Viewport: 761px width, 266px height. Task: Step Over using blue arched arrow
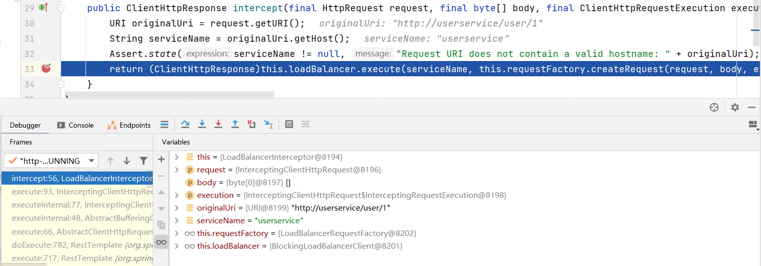point(185,124)
